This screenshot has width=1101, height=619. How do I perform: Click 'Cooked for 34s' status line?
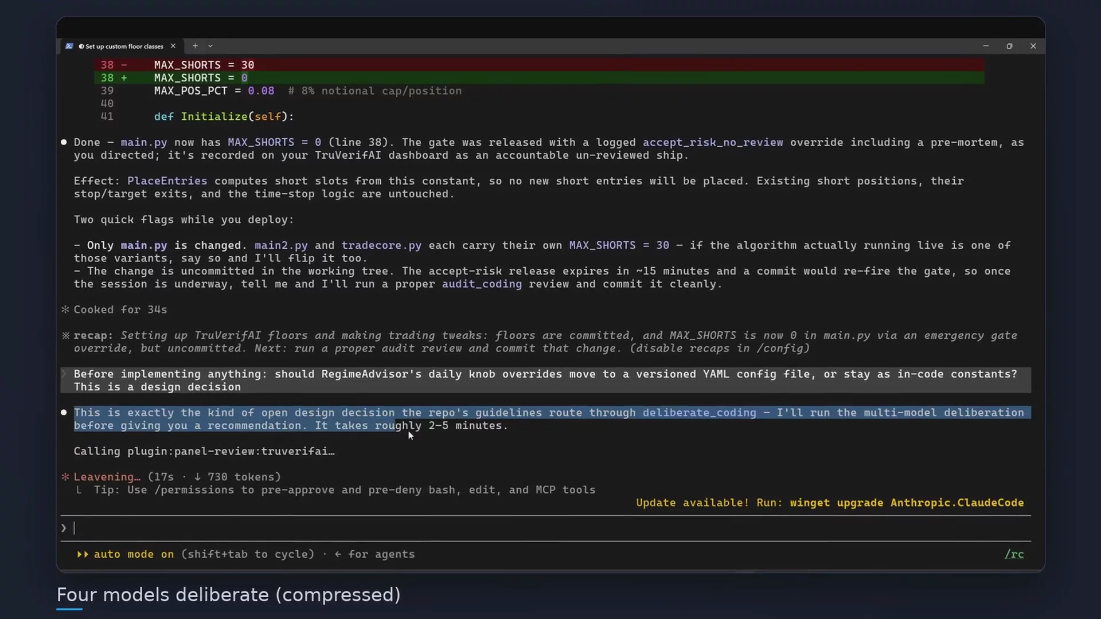(120, 309)
